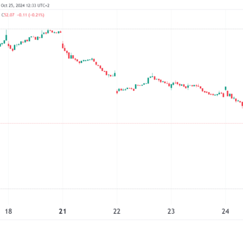Viewport: 243px width, 232px height.
Task: Select the 18 date label on time axis
Action: pyautogui.click(x=9, y=211)
